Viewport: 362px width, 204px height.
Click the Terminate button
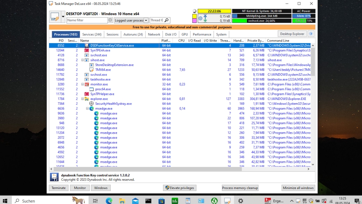click(59, 188)
